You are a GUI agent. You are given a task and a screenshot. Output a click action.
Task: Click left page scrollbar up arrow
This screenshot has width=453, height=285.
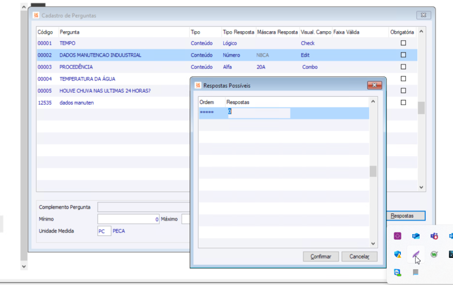24,7
